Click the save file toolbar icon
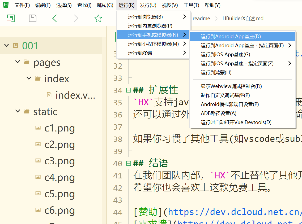This screenshot has height=224, width=302. (33, 18)
